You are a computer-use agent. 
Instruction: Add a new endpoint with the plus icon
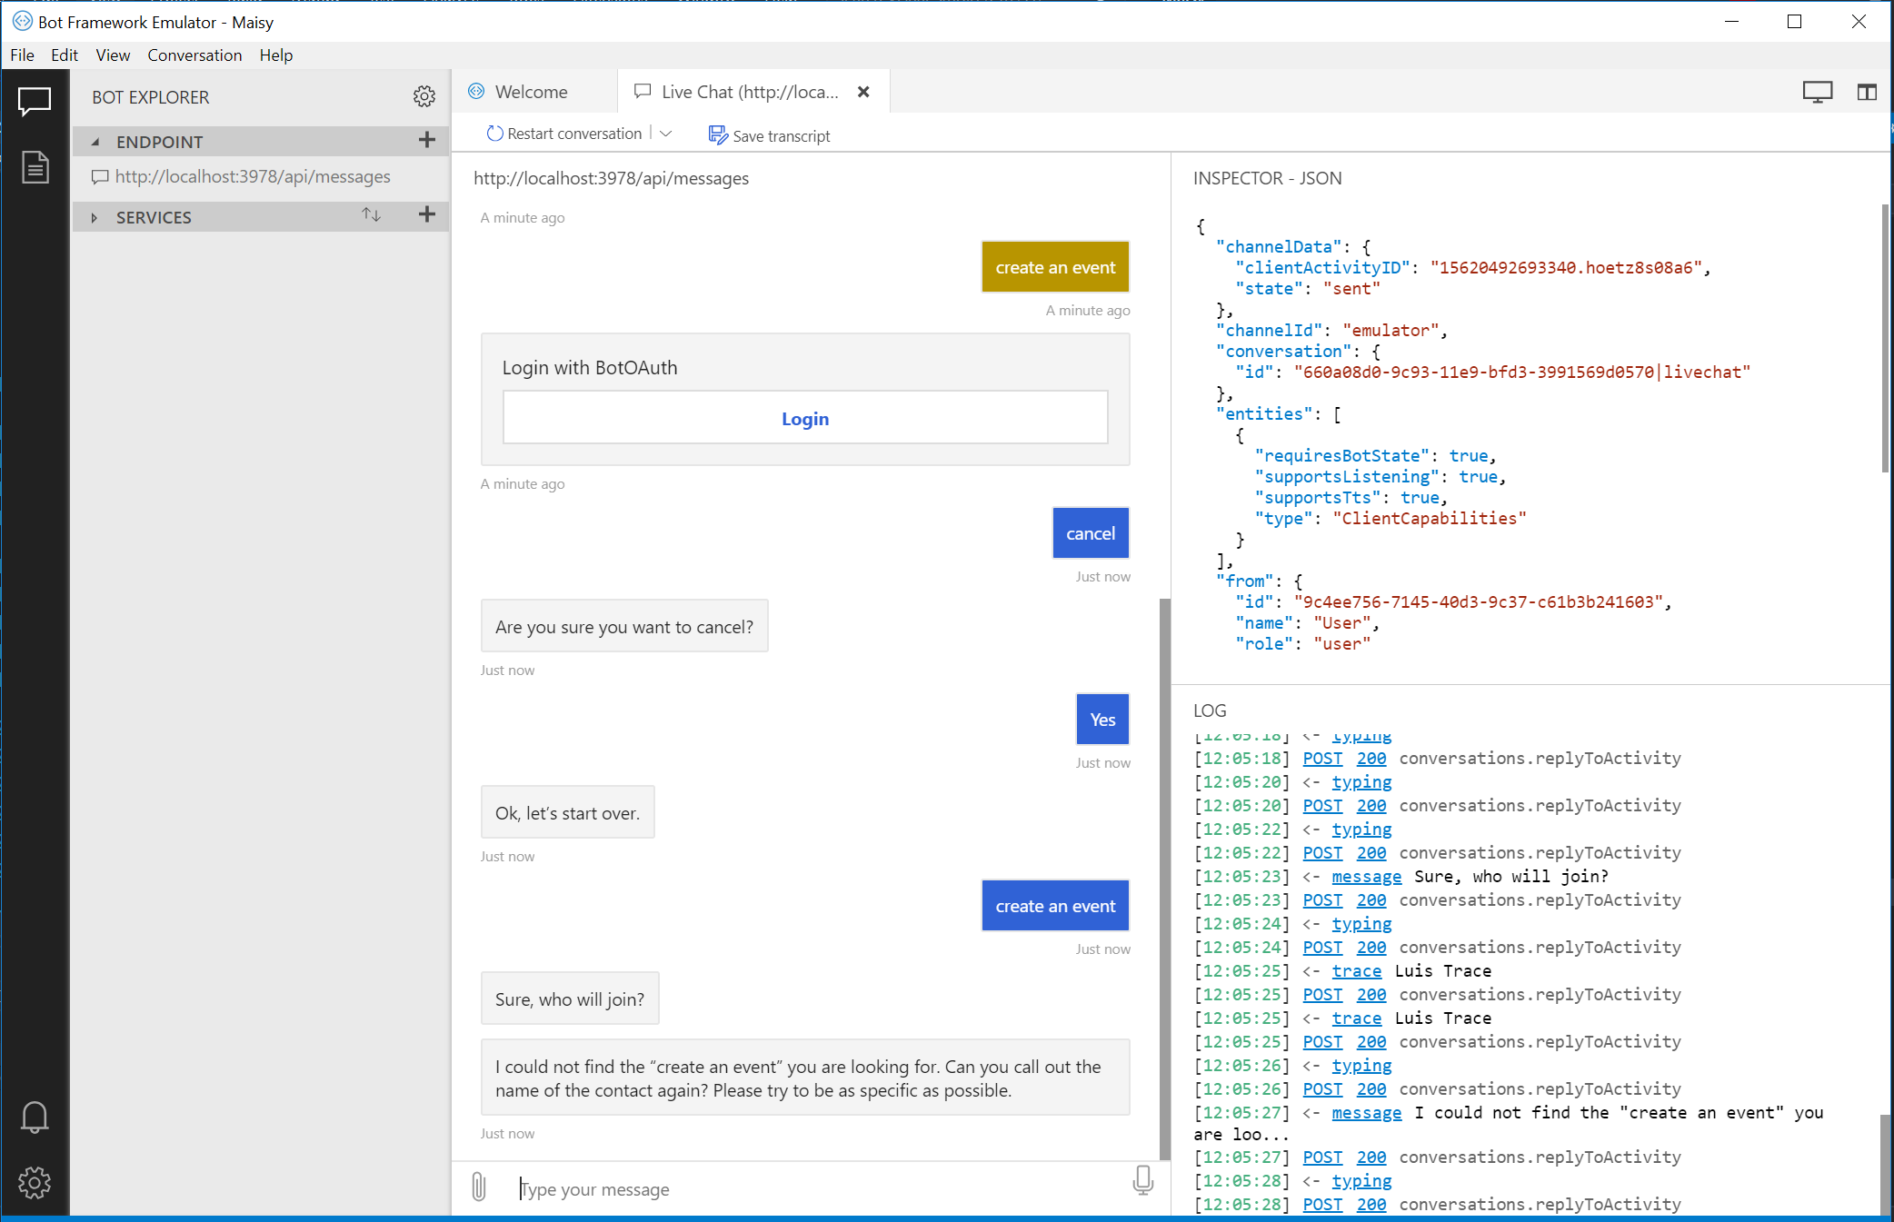[426, 141]
